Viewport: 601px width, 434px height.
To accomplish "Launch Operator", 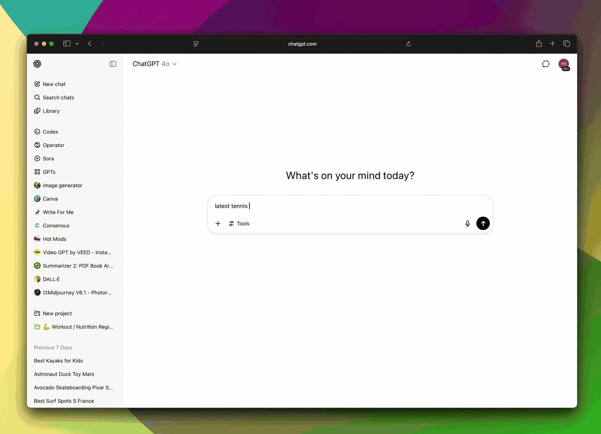I will point(54,145).
